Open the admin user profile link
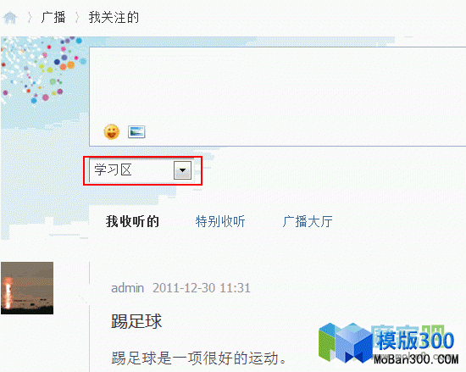The width and height of the screenshot is (466, 372). point(127,288)
